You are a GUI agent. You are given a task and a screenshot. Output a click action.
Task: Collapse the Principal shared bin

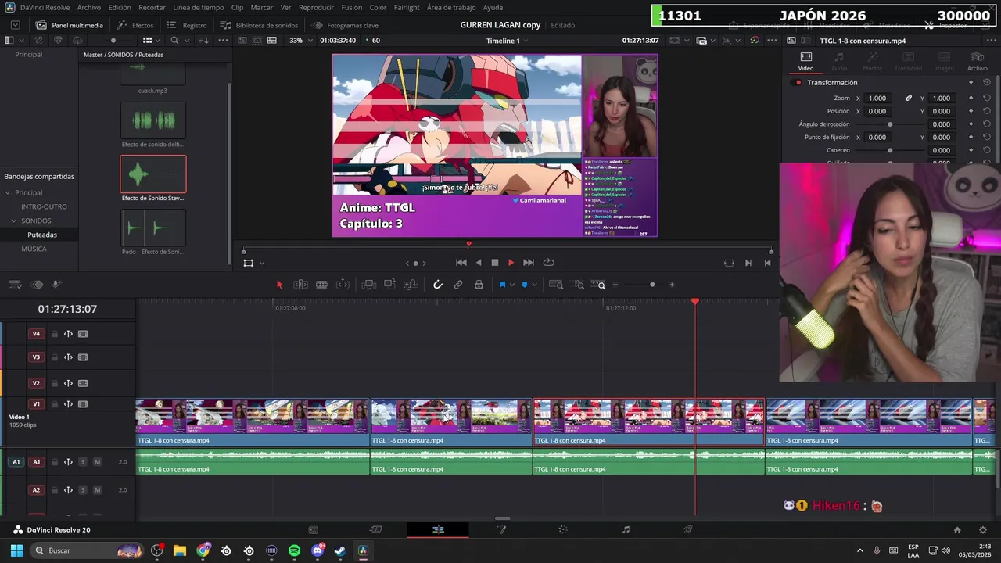pos(7,192)
